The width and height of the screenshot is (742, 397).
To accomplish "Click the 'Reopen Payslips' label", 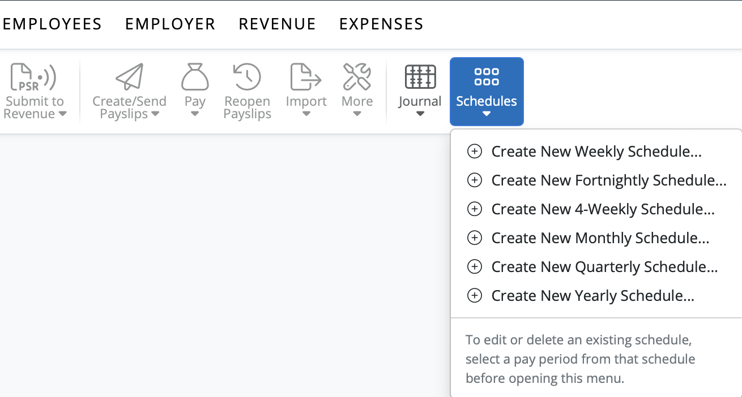I will 247,107.
